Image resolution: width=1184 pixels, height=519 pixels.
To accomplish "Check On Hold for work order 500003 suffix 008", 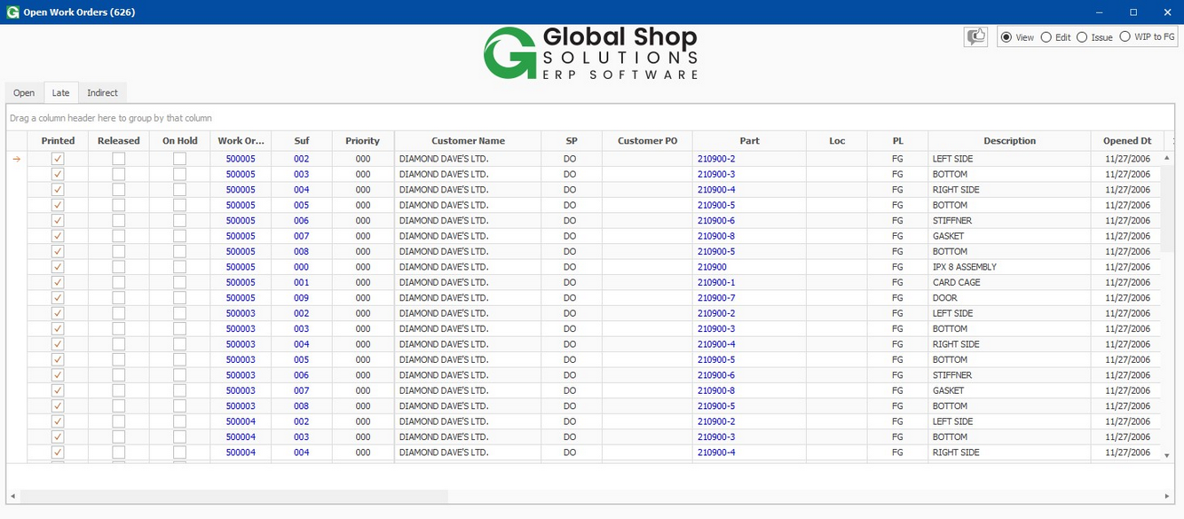I will tap(179, 406).
